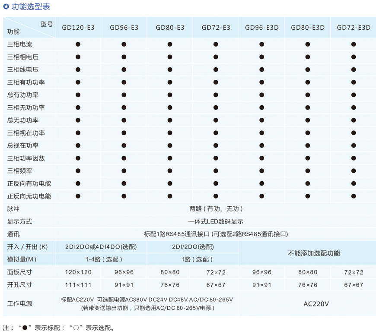
Task: Select the 总视在功率 row label
Action: click(x=23, y=145)
